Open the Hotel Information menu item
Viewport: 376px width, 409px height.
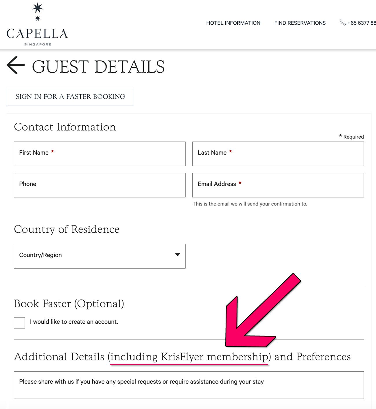coord(233,23)
